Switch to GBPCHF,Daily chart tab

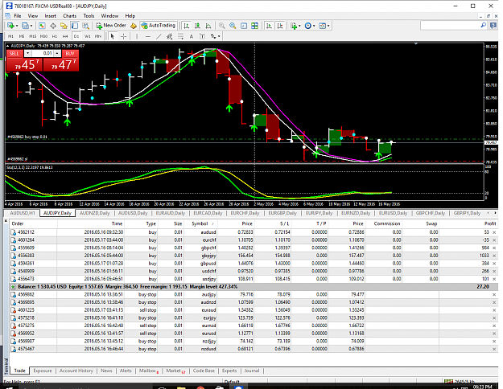coord(431,213)
